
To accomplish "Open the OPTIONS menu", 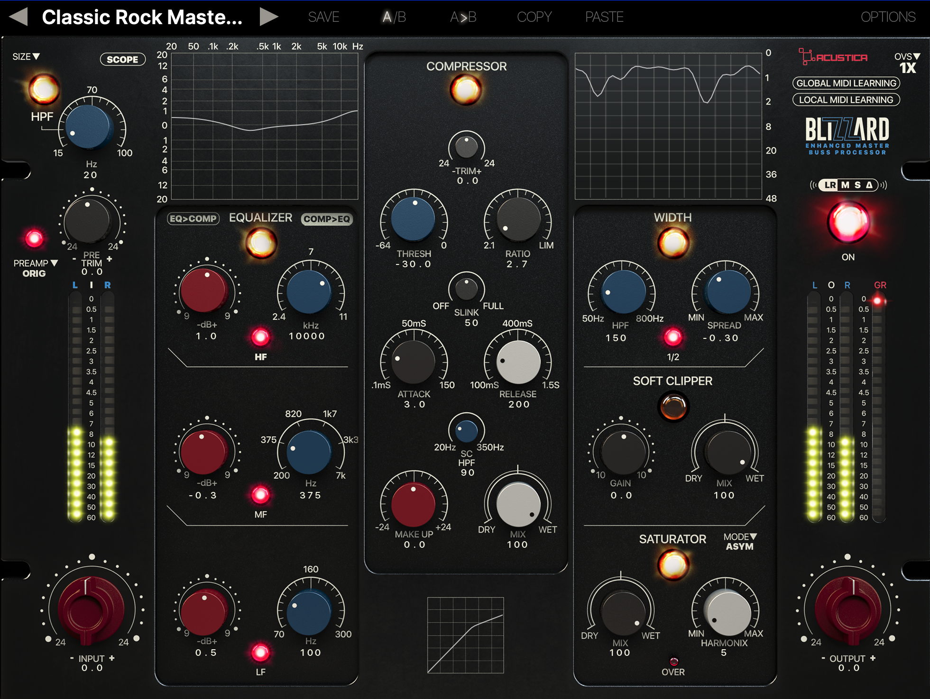I will click(x=888, y=17).
